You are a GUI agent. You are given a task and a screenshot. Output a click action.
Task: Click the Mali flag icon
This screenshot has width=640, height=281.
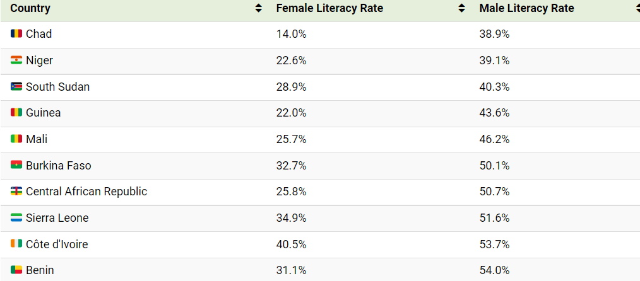pos(16,139)
